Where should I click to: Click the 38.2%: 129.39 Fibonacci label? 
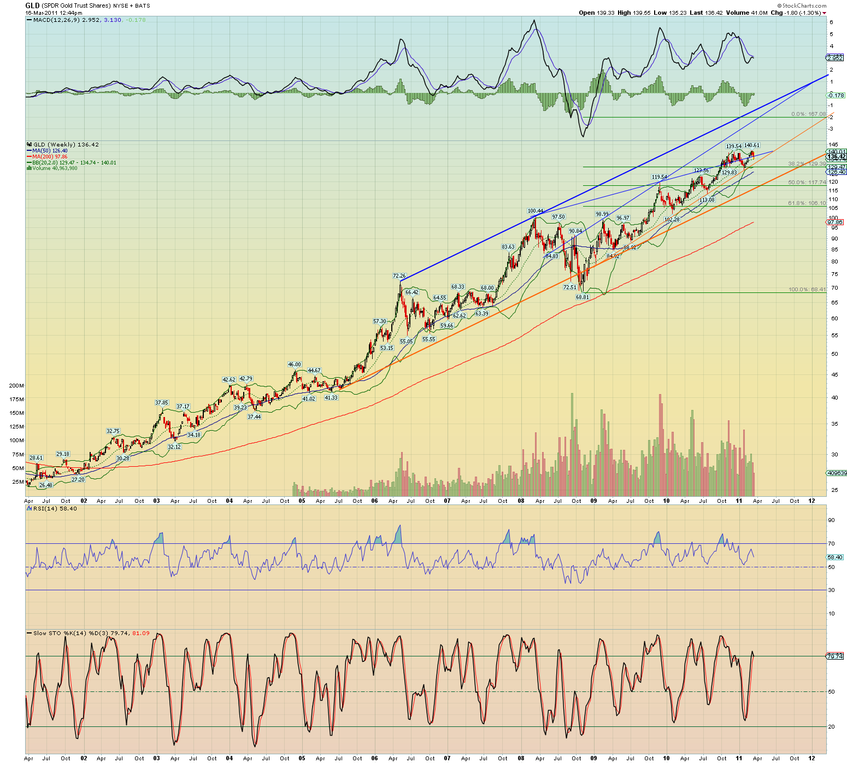[x=807, y=163]
